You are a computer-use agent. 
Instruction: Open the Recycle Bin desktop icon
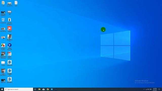tap(3, 20)
